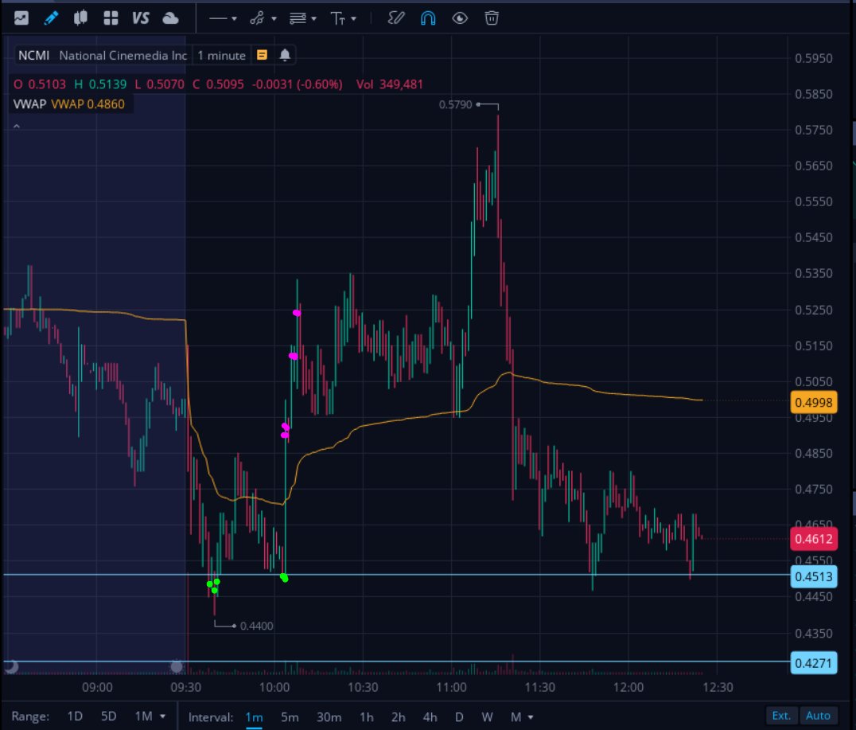Click the 1 minute interval label
The image size is (856, 730).
pos(222,55)
